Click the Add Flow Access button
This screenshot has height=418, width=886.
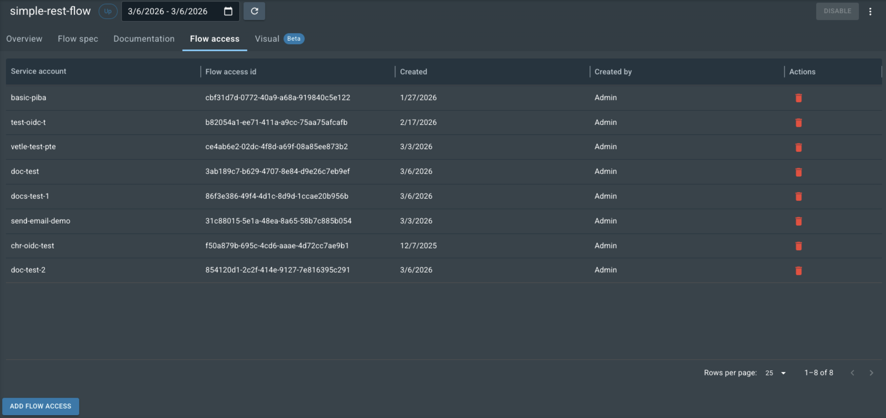[x=41, y=406]
